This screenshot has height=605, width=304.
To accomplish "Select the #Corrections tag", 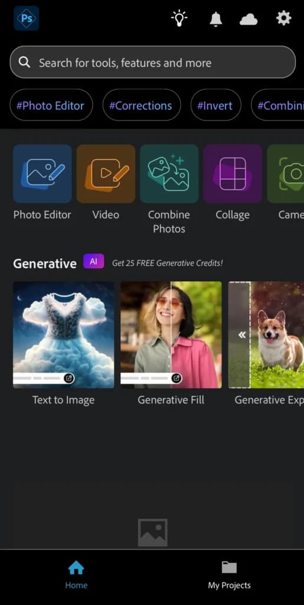I will tap(142, 105).
